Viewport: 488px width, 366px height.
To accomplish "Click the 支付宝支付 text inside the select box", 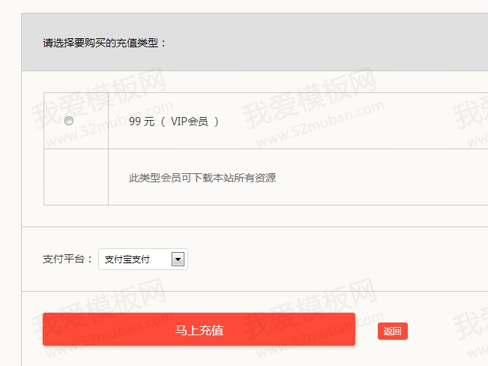I will pos(127,259).
